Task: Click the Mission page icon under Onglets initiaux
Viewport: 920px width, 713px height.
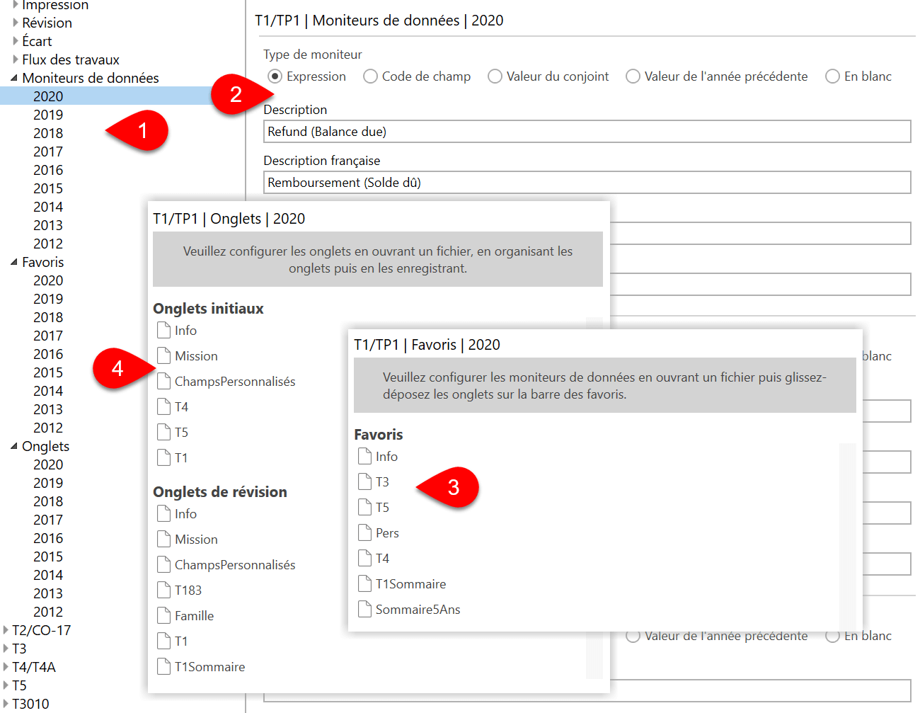Action: click(x=163, y=356)
